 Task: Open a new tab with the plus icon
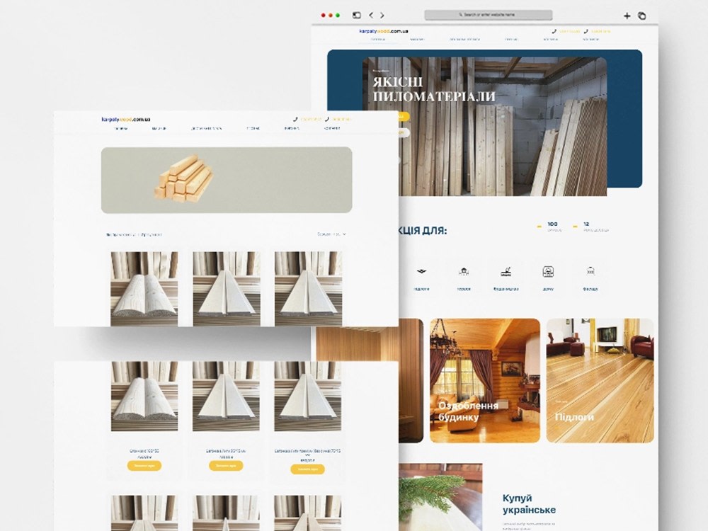coord(627,16)
